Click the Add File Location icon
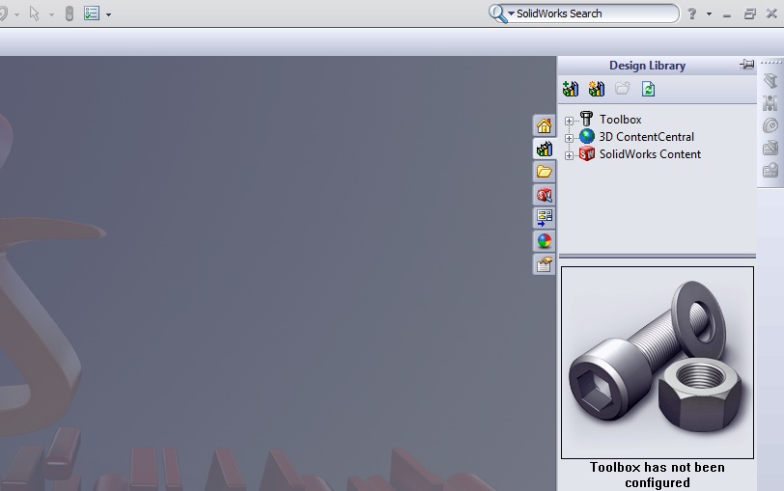The height and width of the screenshot is (491, 784). (597, 89)
